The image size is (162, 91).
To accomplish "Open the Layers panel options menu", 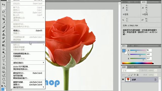I will (x=159, y=67).
